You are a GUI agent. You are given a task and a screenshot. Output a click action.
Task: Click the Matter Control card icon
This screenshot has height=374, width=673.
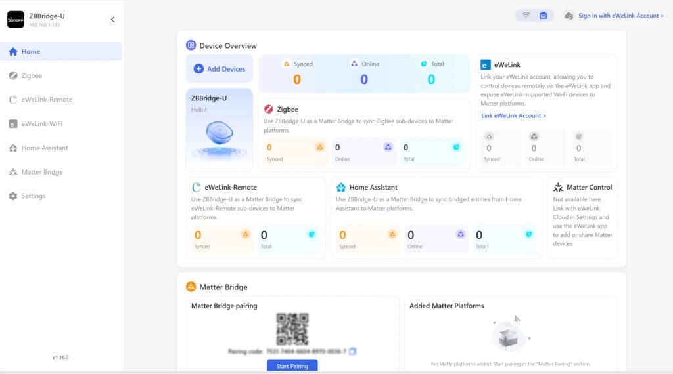tap(558, 187)
